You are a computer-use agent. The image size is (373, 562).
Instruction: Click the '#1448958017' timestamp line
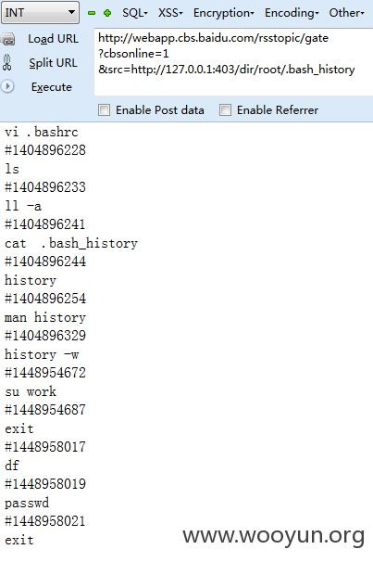(x=45, y=447)
